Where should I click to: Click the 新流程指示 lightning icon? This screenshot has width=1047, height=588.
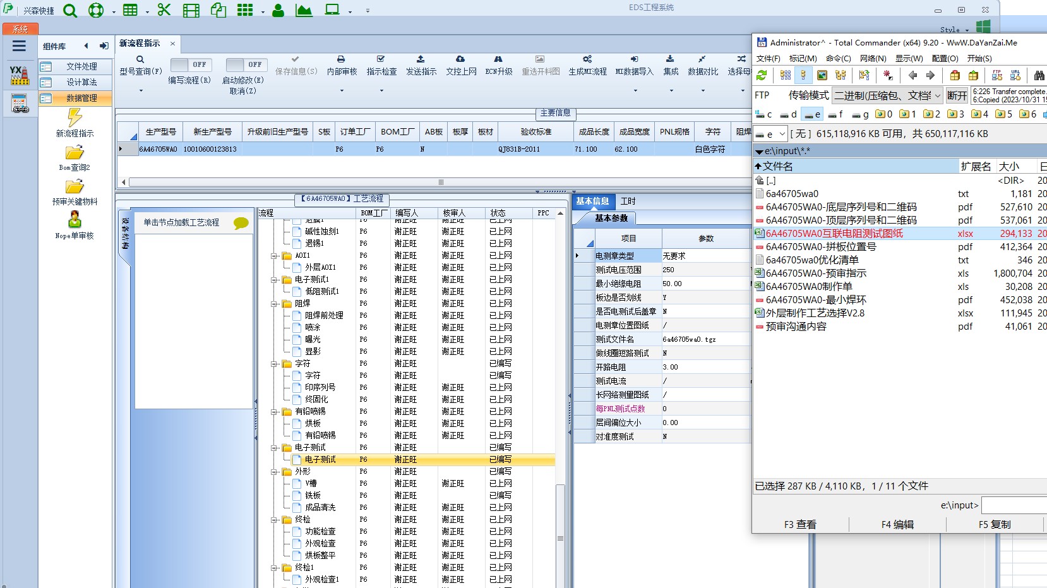pos(75,118)
